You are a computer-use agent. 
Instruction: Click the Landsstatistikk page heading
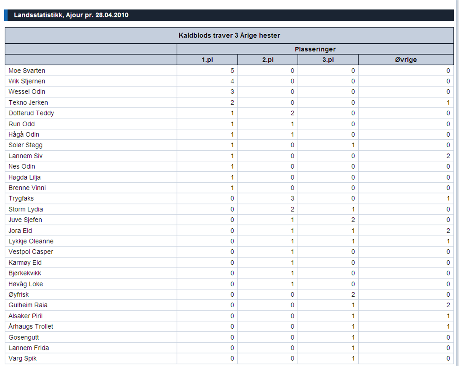pyautogui.click(x=71, y=15)
